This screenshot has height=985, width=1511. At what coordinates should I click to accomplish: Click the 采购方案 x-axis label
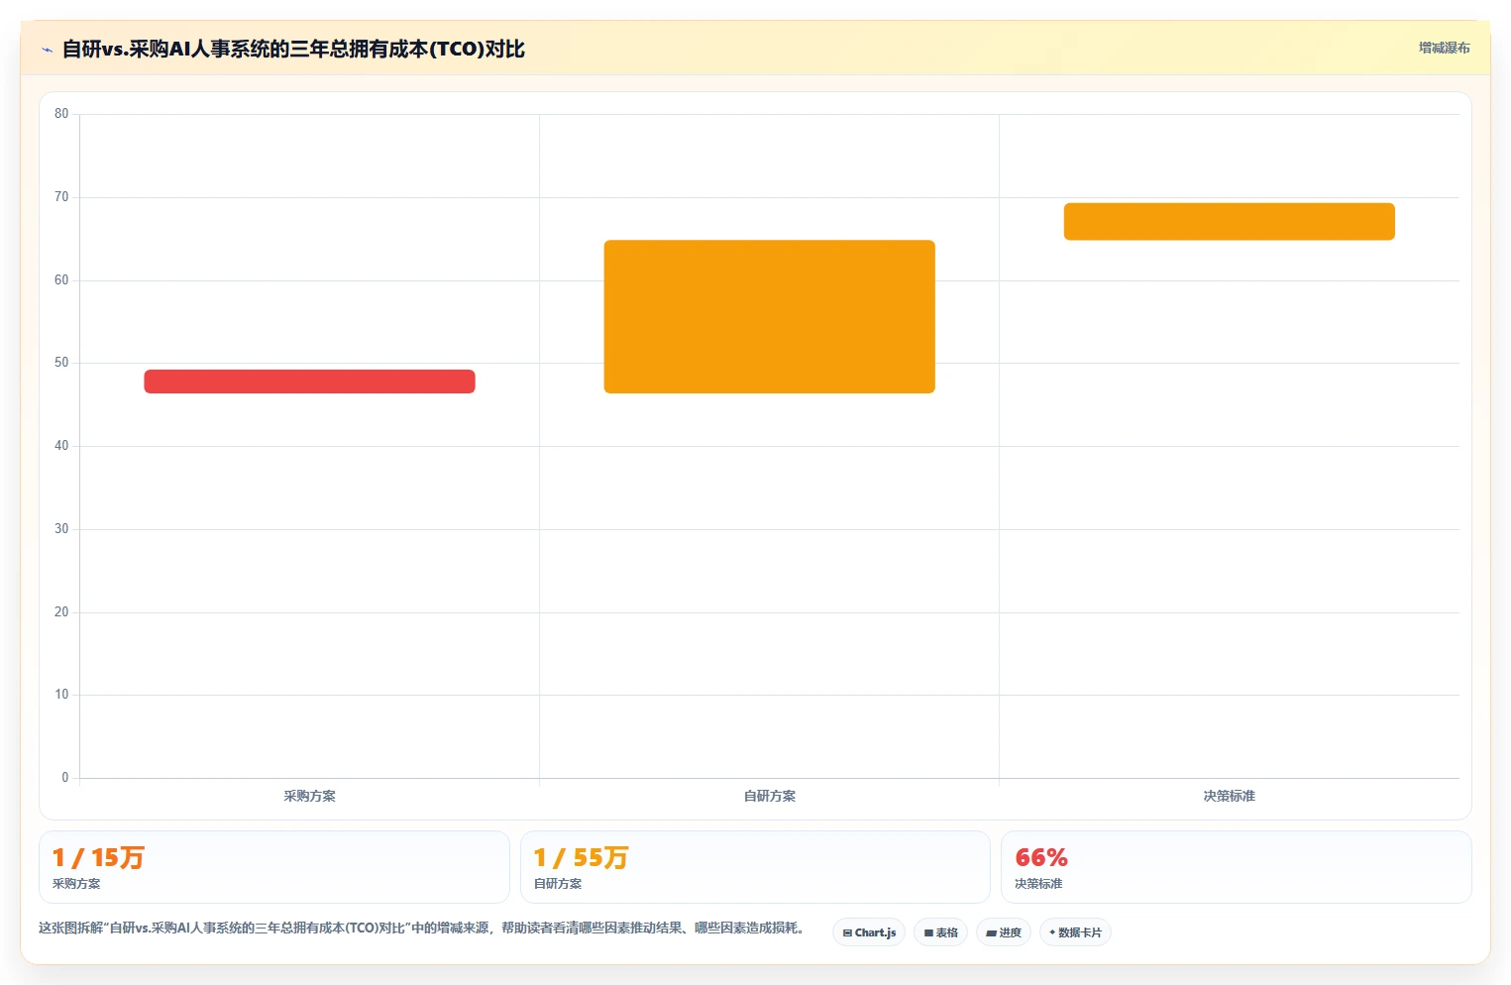pyautogui.click(x=309, y=796)
